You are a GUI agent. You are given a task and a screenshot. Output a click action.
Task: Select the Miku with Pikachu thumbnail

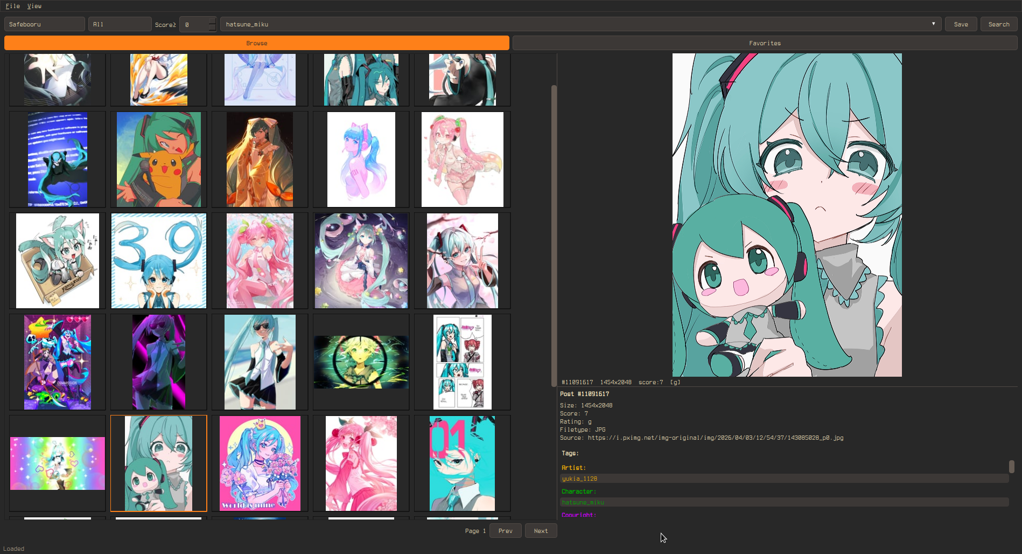point(159,160)
